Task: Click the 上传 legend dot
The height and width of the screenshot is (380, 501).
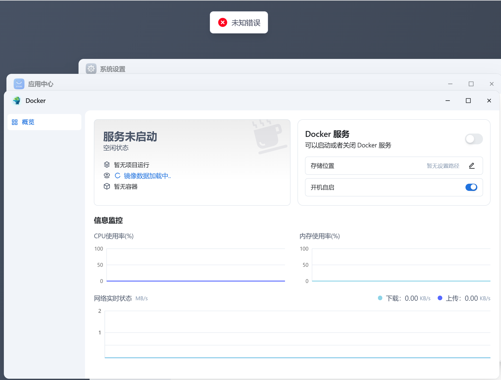Action: coord(440,298)
